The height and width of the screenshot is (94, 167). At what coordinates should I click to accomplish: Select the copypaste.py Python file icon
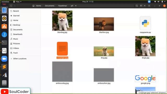(145, 23)
